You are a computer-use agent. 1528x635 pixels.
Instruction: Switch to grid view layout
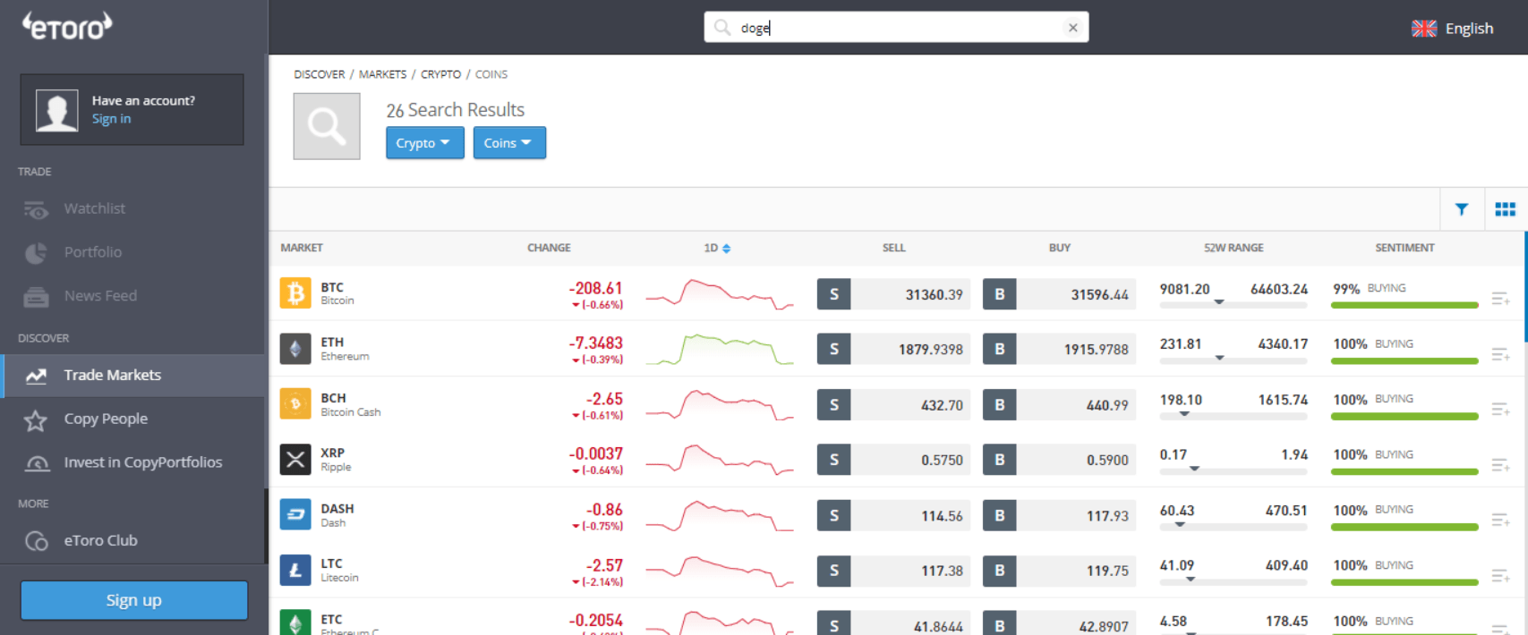pyautogui.click(x=1506, y=209)
